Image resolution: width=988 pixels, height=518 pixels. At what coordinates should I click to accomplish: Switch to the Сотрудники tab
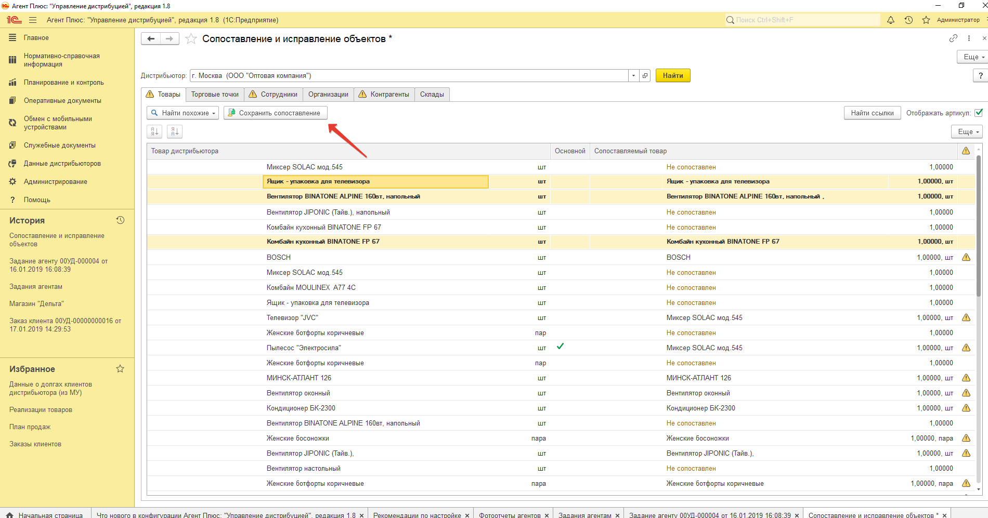click(x=274, y=94)
